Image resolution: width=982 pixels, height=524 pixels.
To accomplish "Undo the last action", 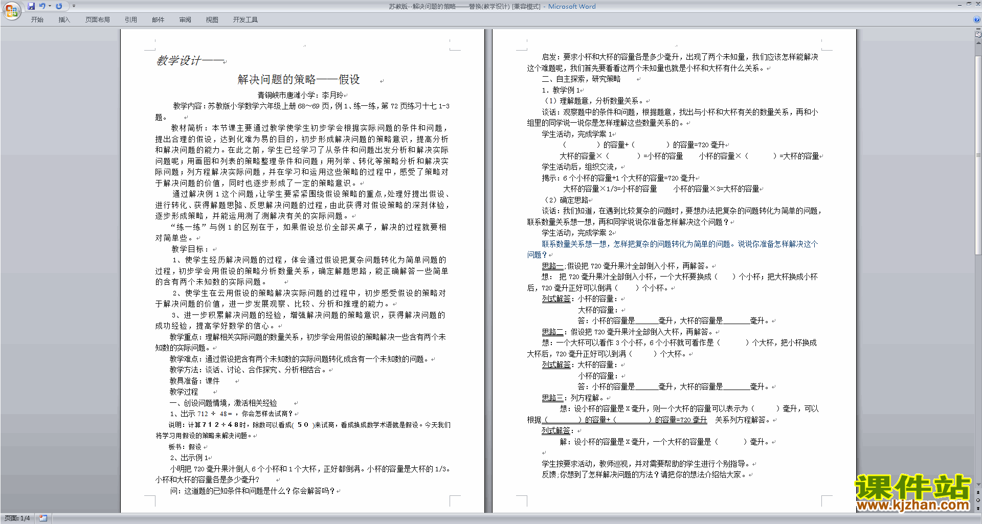I will click(x=42, y=6).
